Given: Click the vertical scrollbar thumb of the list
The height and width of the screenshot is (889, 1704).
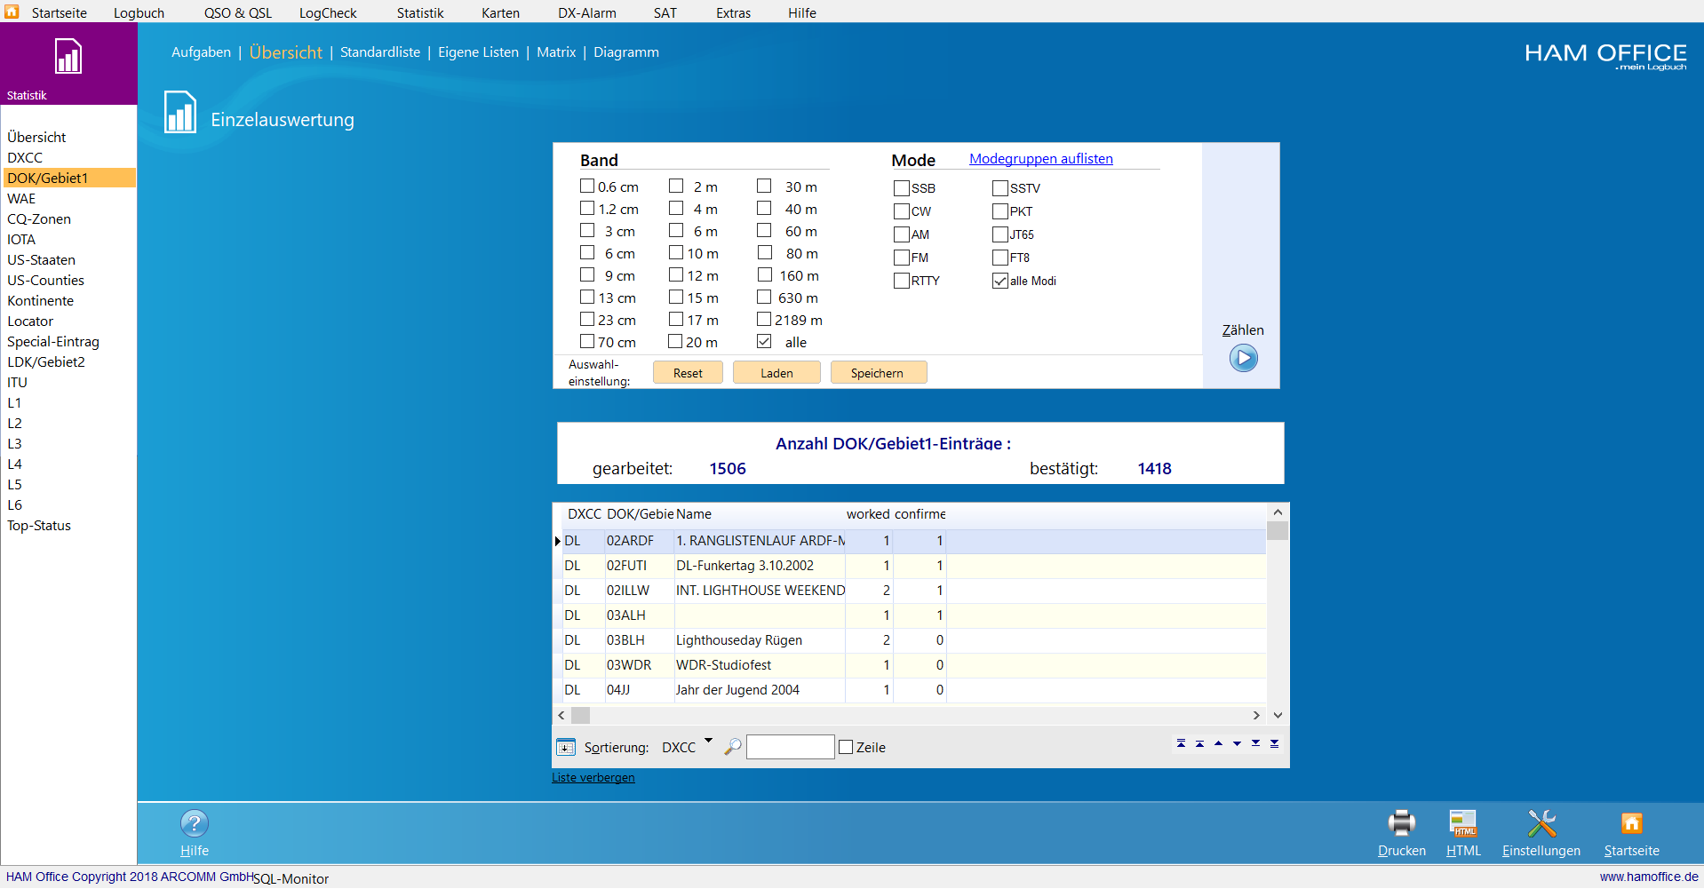Looking at the screenshot, I should 1278,531.
